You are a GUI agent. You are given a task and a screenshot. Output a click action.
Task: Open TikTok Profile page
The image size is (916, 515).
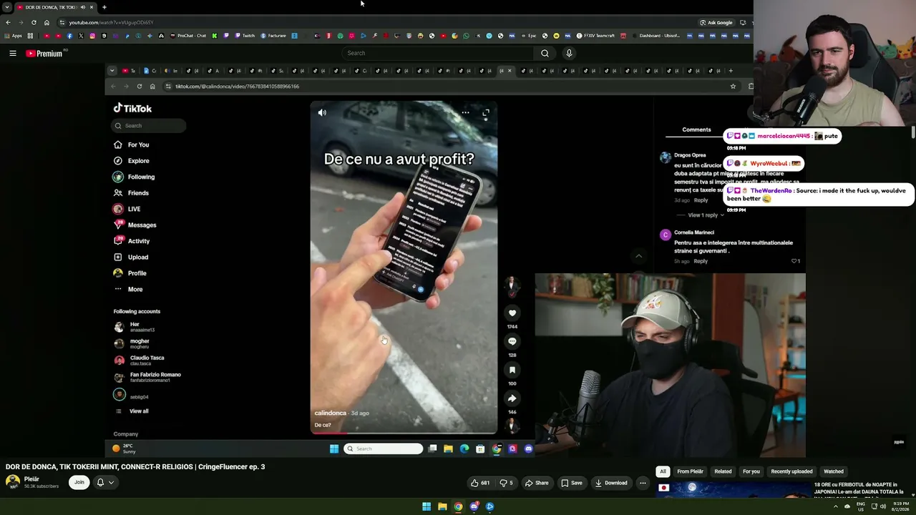[x=130, y=273]
